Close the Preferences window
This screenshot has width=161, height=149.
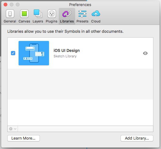click(x=5, y=5)
